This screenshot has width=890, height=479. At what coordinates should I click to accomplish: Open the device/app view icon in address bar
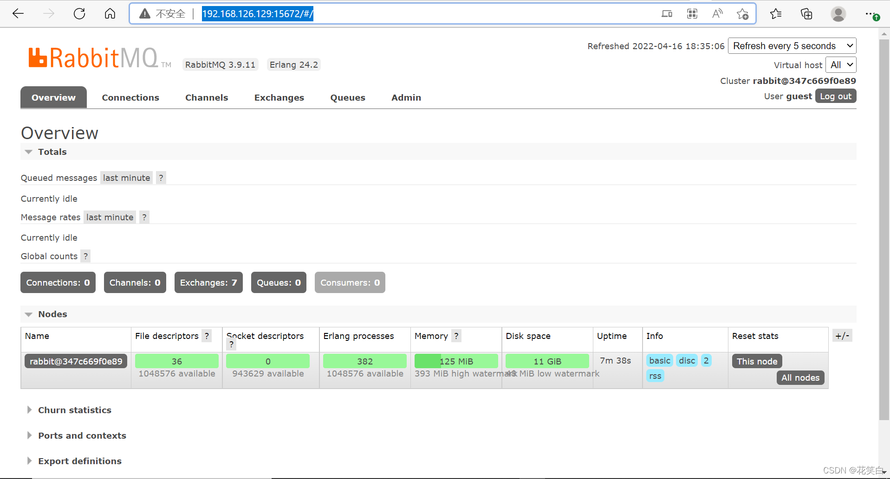tap(667, 14)
